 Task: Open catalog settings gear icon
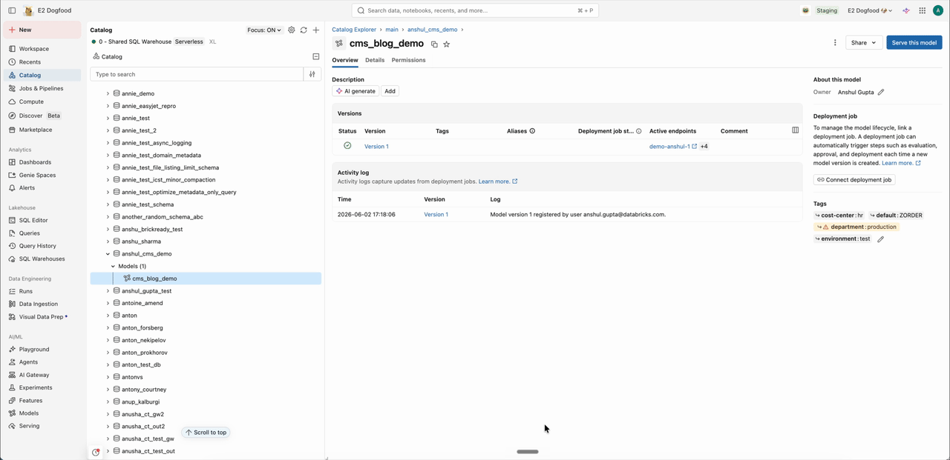(292, 30)
